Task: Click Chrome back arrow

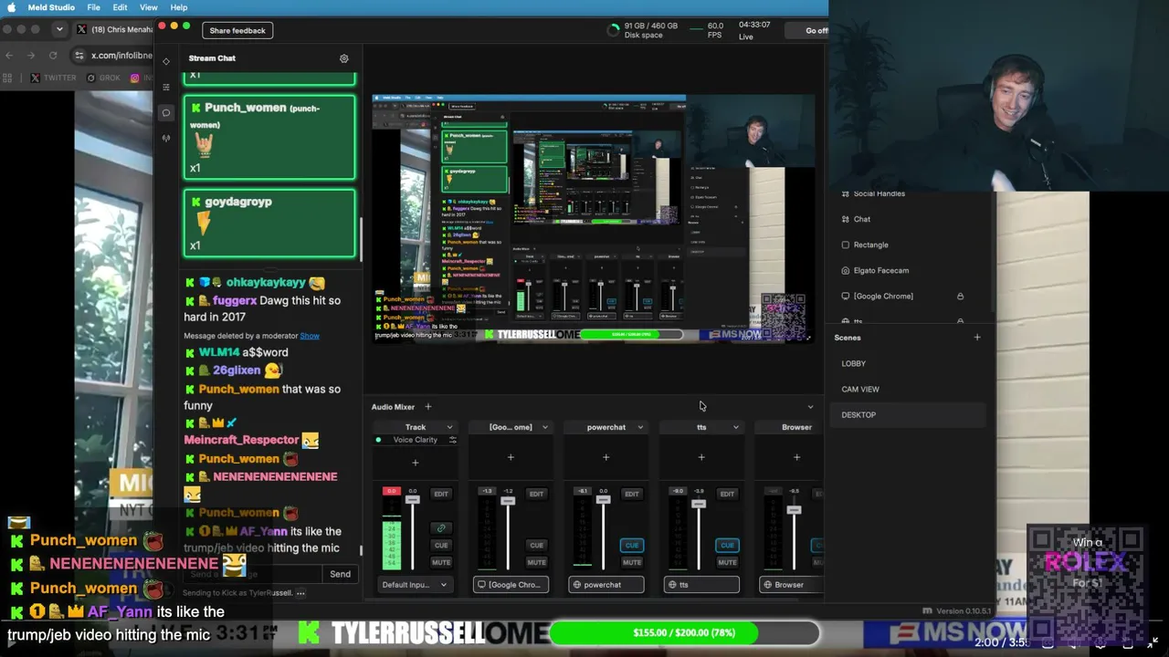Action: (9, 56)
